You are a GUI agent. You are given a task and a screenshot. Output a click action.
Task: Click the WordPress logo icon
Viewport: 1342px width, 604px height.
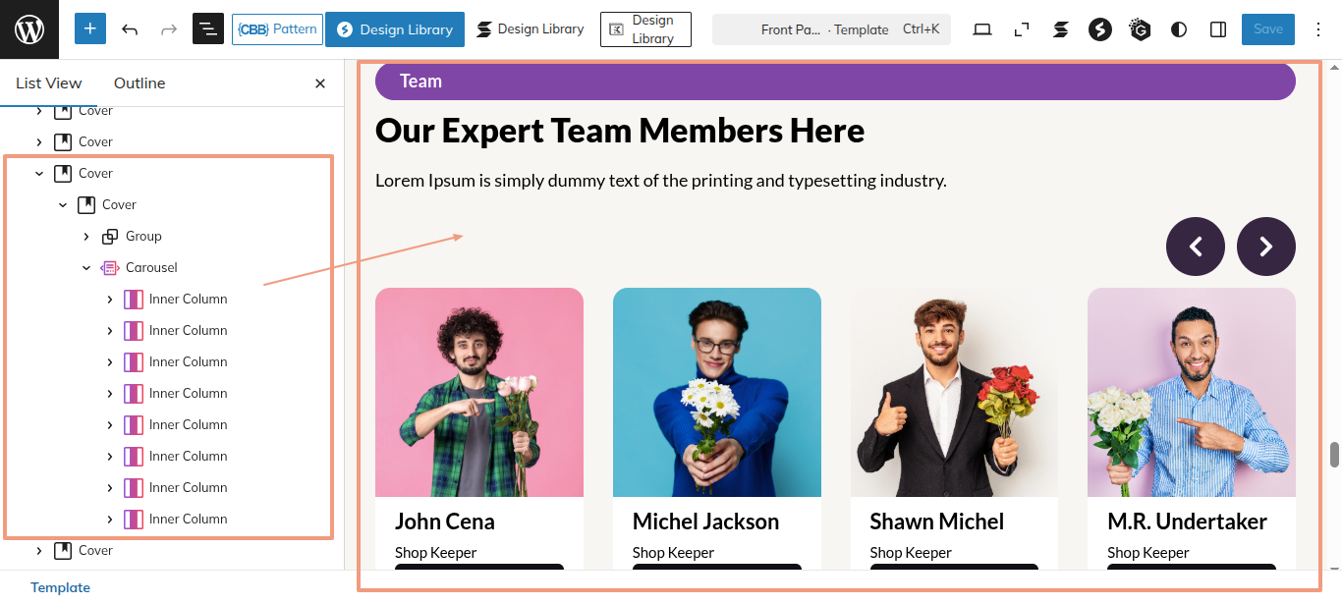click(29, 29)
